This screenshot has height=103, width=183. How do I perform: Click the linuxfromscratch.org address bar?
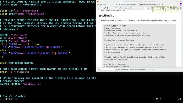pos(130,8)
